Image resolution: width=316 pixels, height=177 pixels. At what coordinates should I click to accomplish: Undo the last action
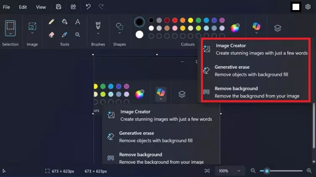88,7
